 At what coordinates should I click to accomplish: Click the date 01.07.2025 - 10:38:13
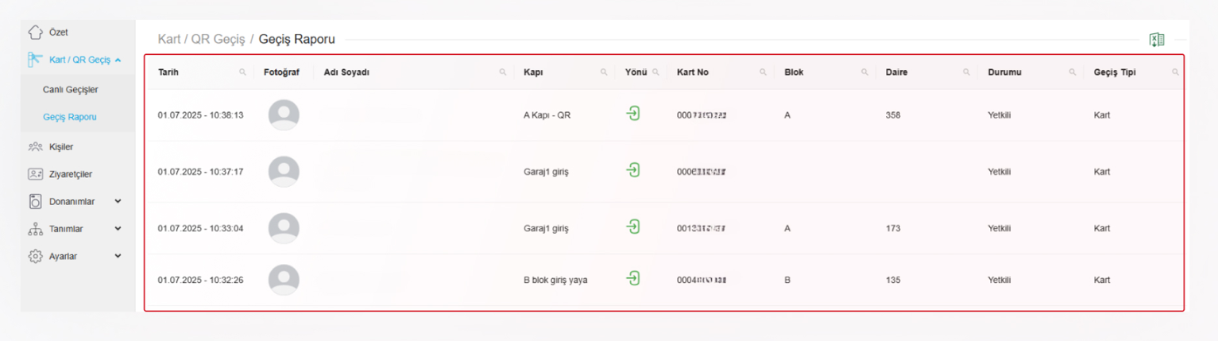pos(200,115)
